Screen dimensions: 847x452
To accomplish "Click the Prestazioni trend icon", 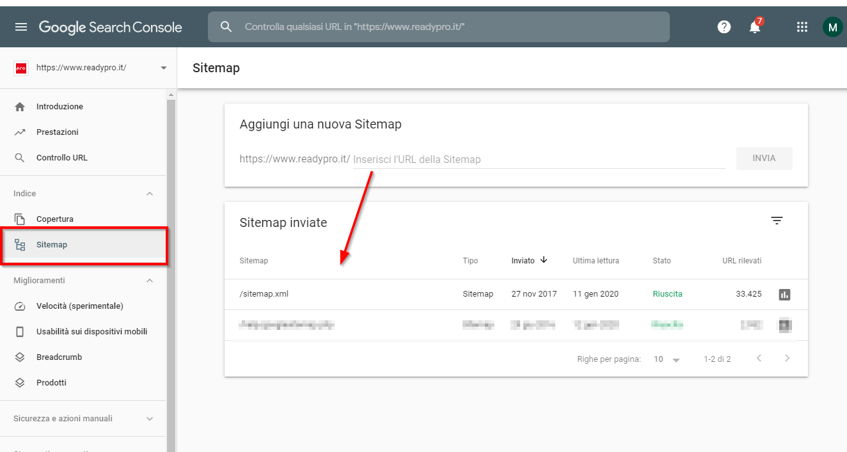I will pyautogui.click(x=20, y=132).
